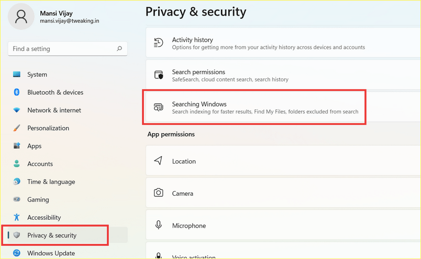The height and width of the screenshot is (259, 421).
Task: Click the Search permissions shield icon
Action: 159,75
